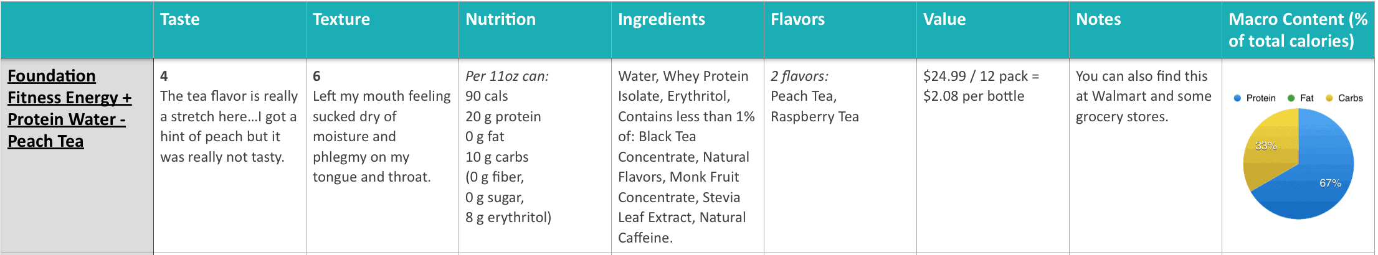Click the green Fat legend dot
1378x255 pixels.
1291,98
